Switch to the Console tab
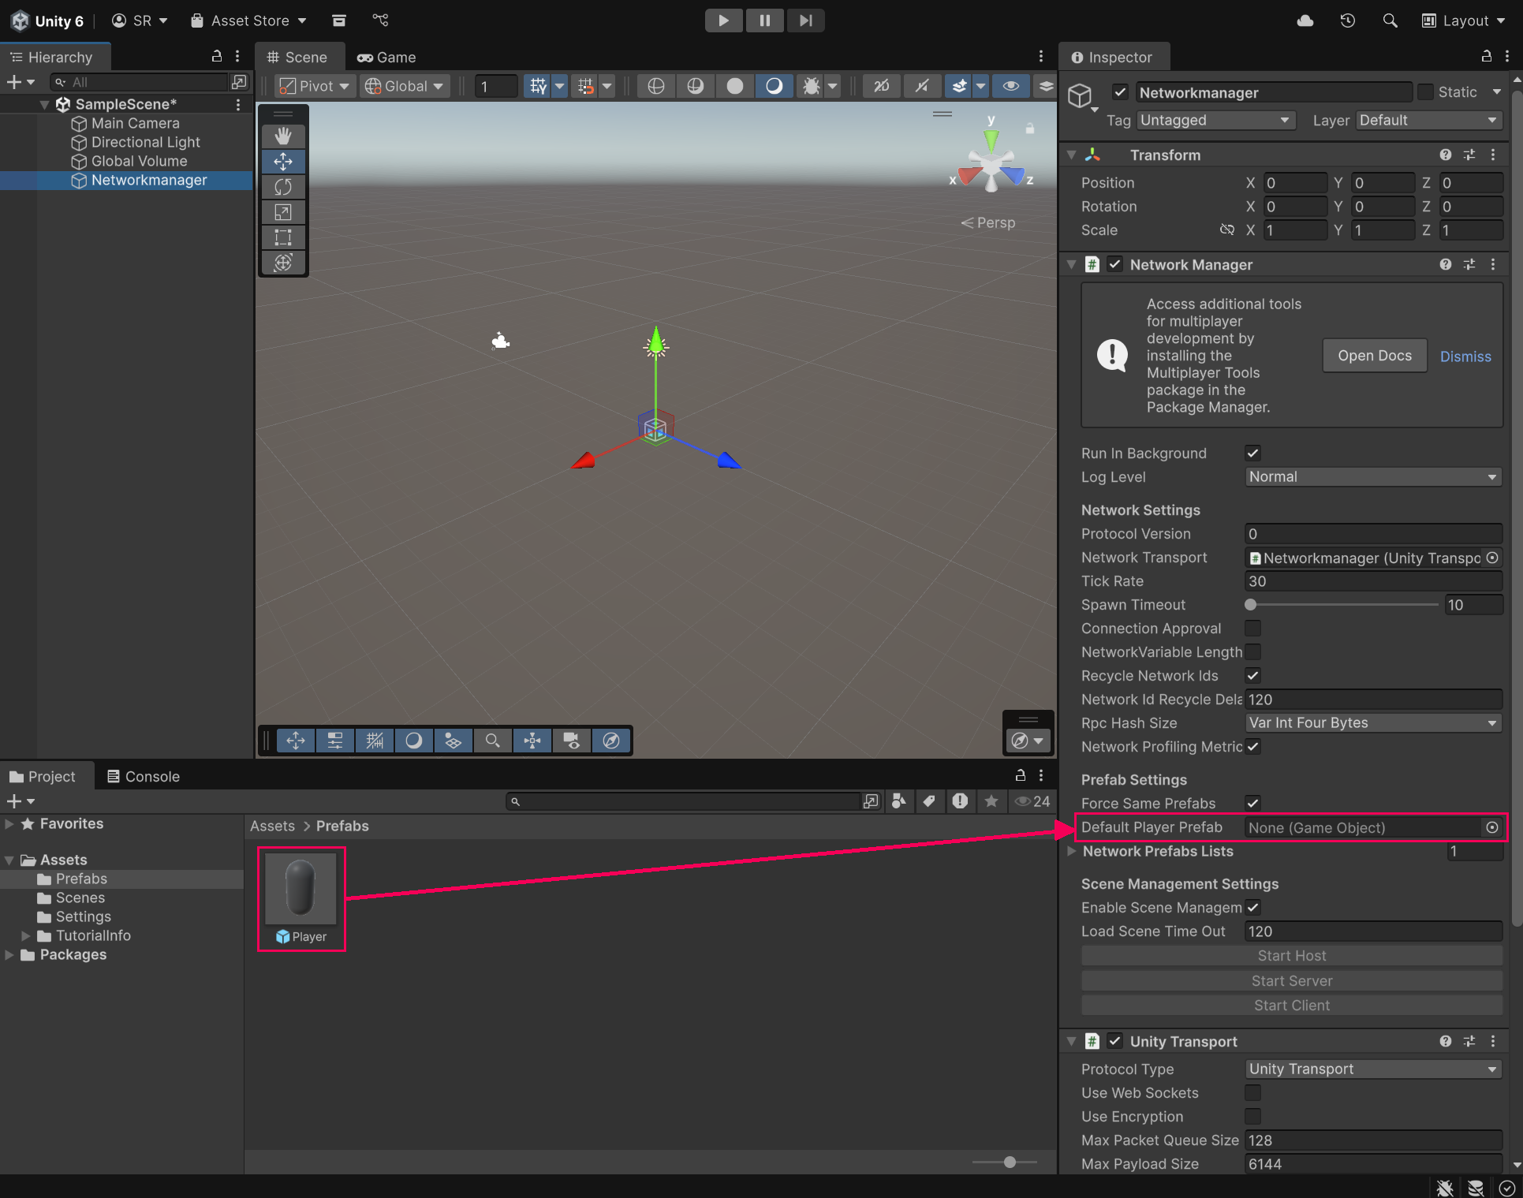1523x1198 pixels. [x=144, y=776]
